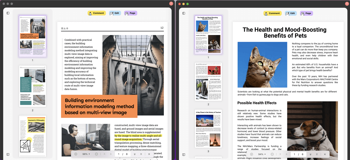Jump to first page in right window

pyautogui.click(x=280, y=154)
